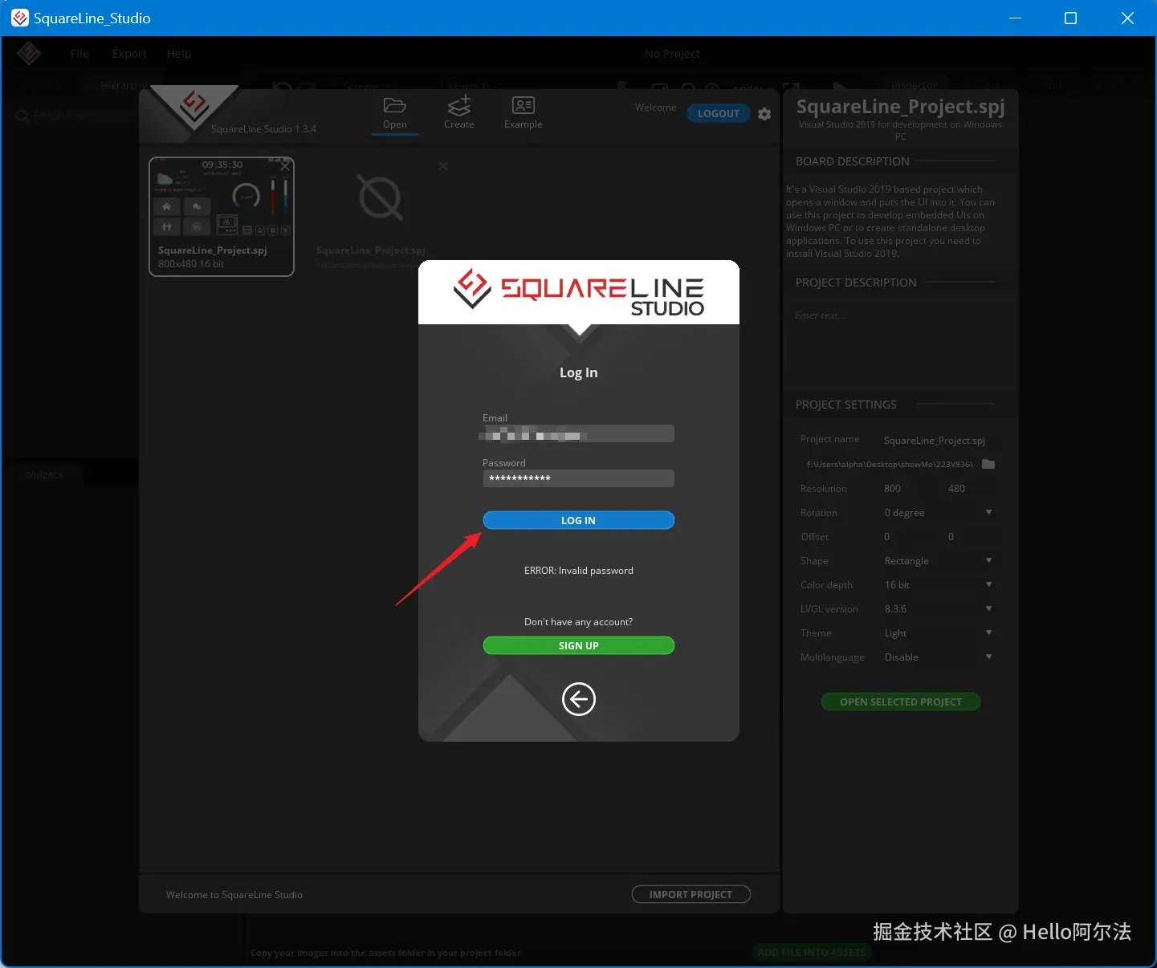Expand the LVGL version dropdown
The width and height of the screenshot is (1157, 968).
tap(938, 608)
